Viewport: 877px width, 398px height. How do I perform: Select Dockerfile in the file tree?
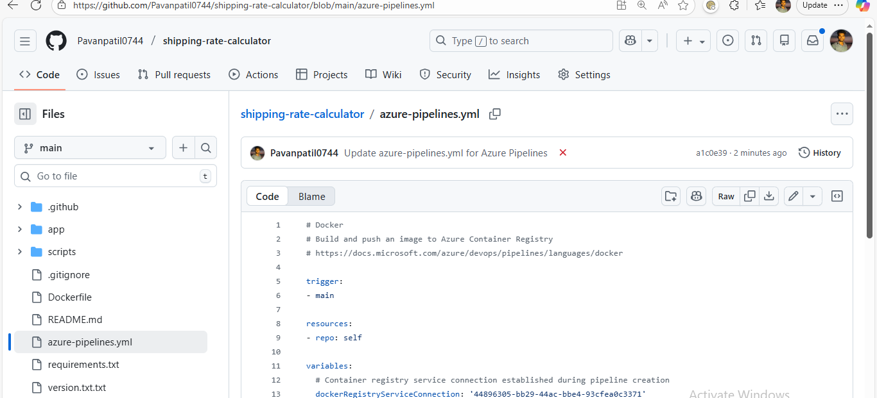pos(69,297)
